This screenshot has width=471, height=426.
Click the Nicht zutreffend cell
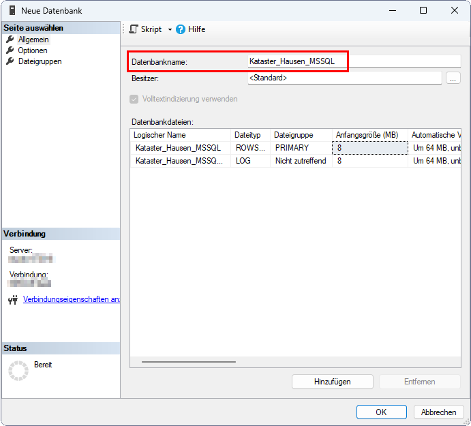pos(301,161)
